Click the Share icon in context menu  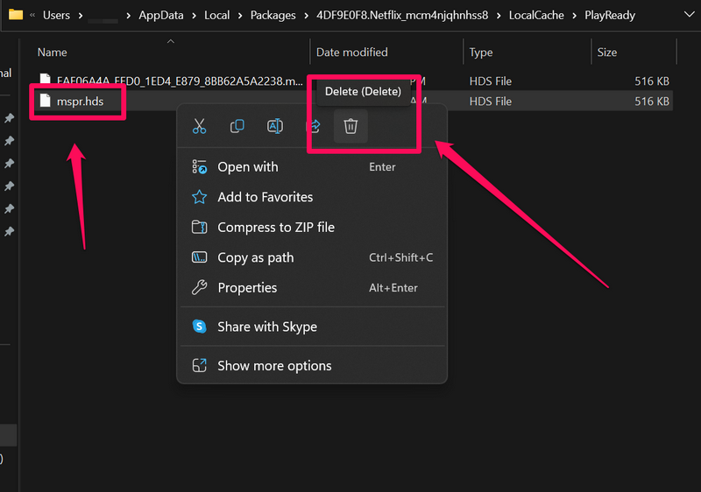(x=314, y=127)
